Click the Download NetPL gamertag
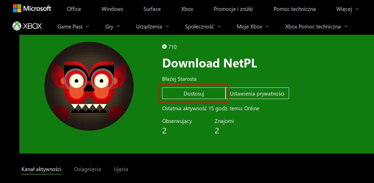Viewport: 374px width, 183px height. pos(210,63)
